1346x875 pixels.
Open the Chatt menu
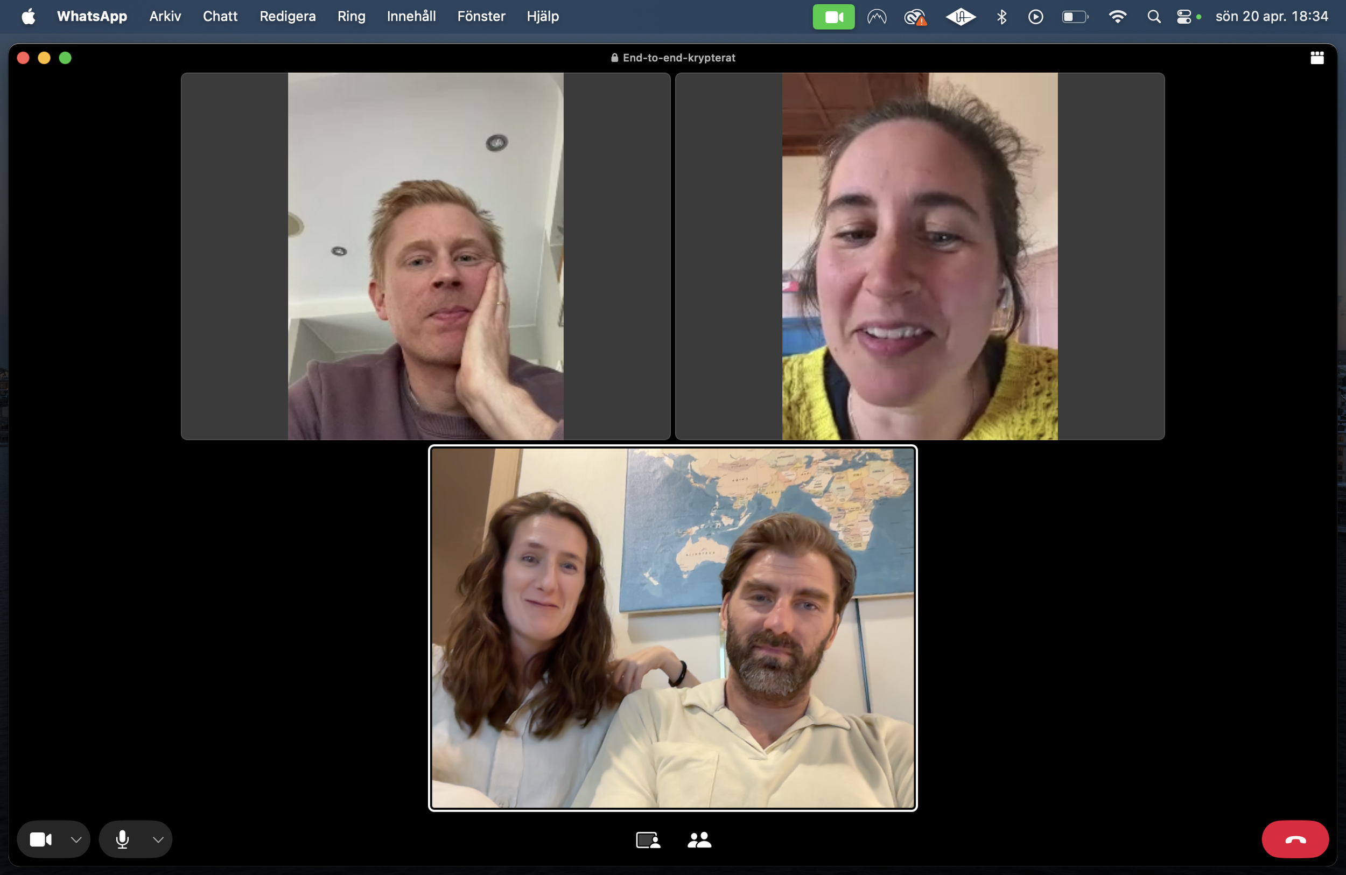click(220, 16)
